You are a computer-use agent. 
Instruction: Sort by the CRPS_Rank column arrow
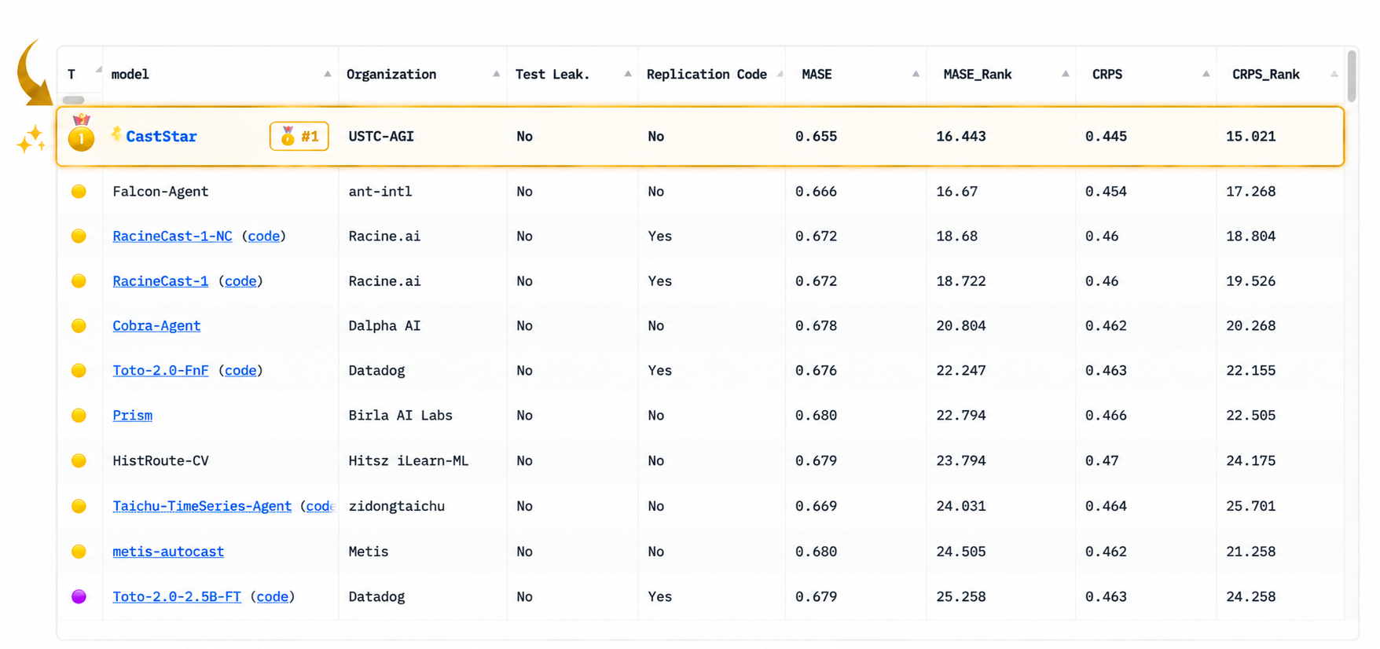pyautogui.click(x=1334, y=74)
